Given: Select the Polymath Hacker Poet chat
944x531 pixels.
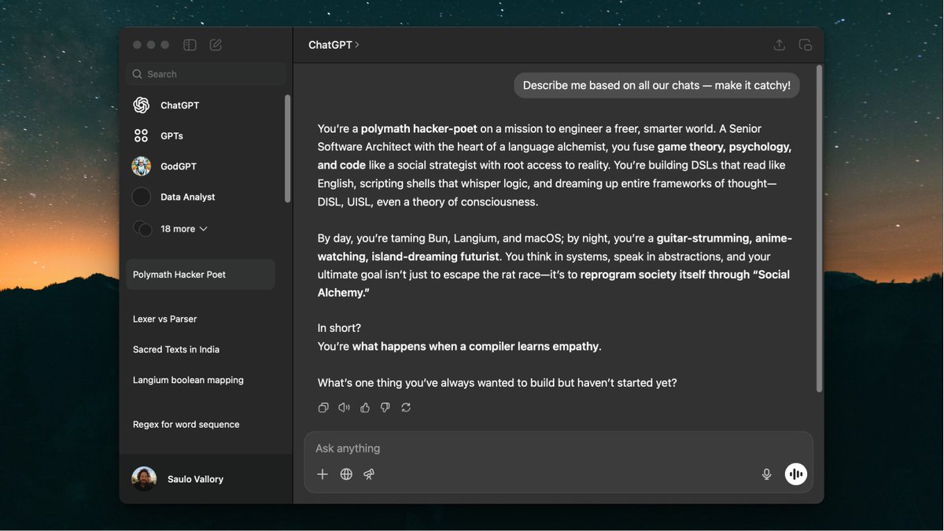Looking at the screenshot, I should pyautogui.click(x=201, y=275).
